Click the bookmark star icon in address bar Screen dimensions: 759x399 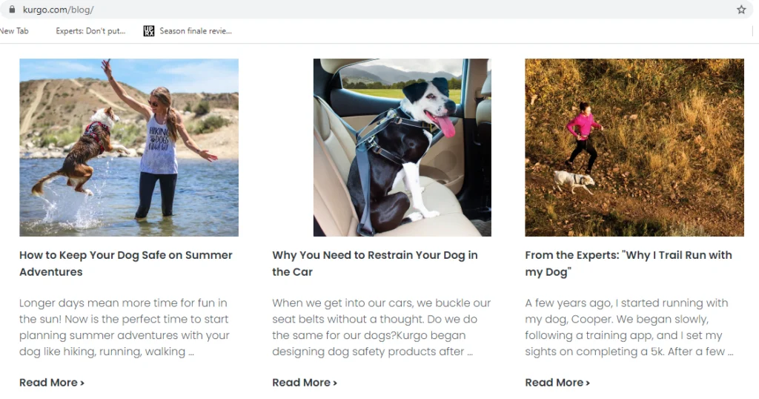(741, 10)
